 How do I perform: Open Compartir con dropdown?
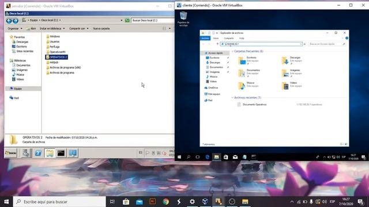[79, 28]
